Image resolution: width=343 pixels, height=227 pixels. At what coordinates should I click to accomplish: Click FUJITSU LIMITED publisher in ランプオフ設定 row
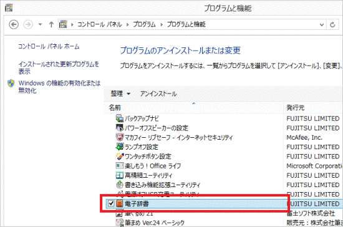(x=313, y=147)
